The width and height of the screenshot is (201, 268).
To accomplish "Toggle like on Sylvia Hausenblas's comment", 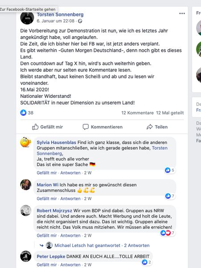I will click(47, 173).
